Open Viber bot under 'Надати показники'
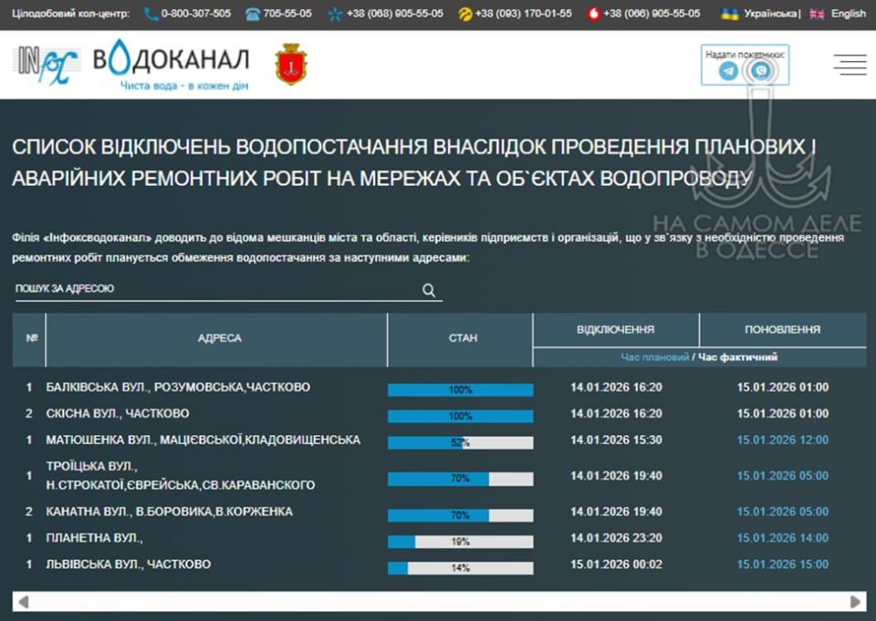The width and height of the screenshot is (876, 621). [760, 69]
